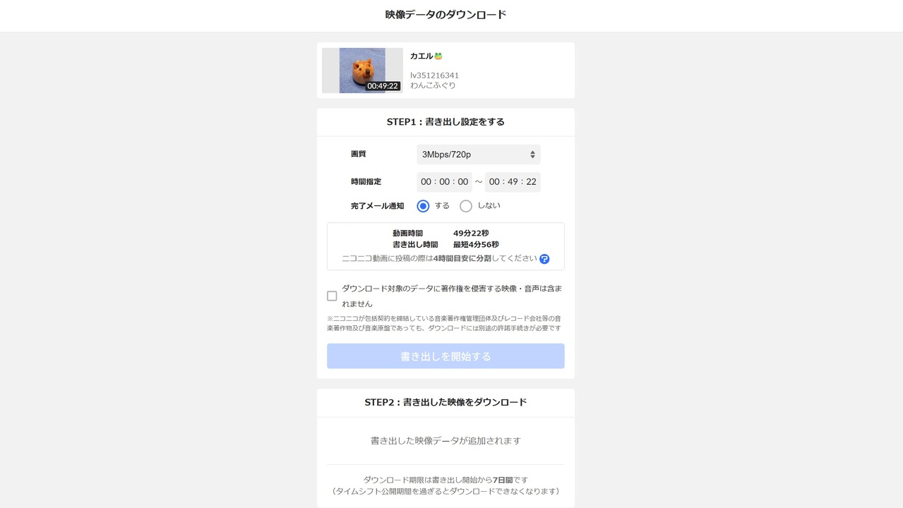Click the 00:49:22 duration badge on thumbnail

pyautogui.click(x=383, y=86)
